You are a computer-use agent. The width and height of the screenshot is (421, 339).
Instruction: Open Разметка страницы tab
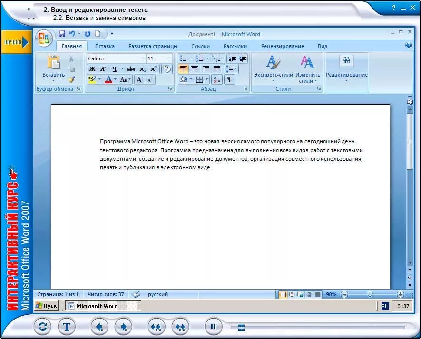[153, 46]
